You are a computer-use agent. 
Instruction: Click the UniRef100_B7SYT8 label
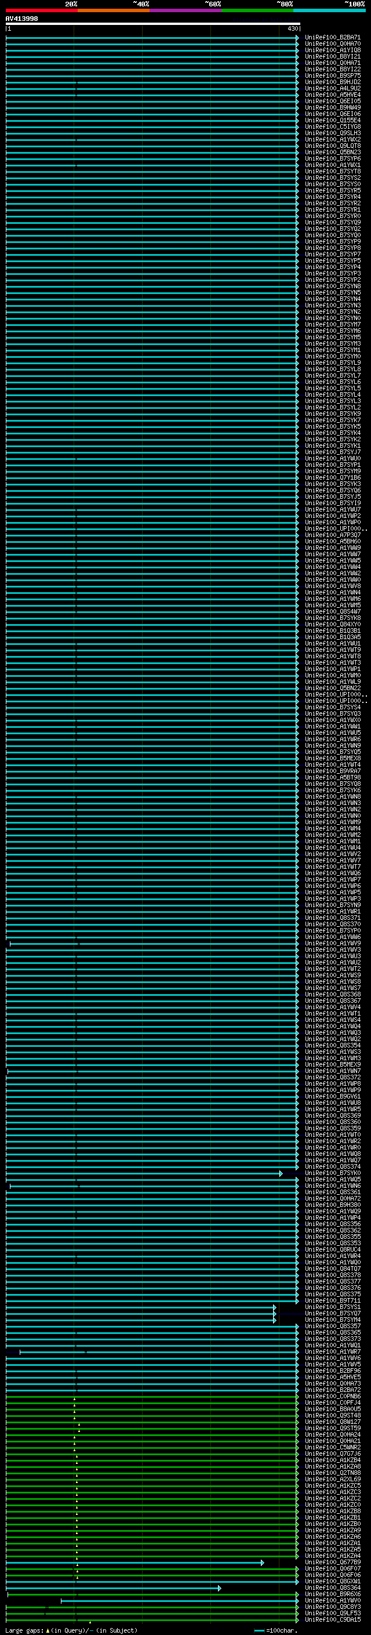(333, 171)
